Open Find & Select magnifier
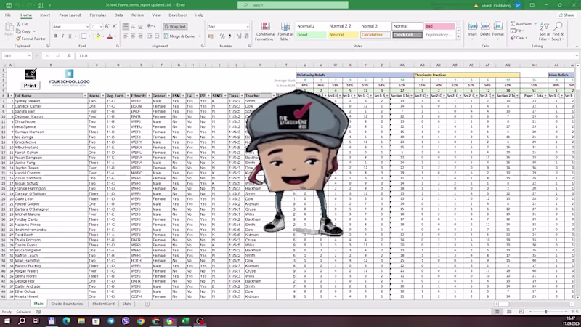The width and height of the screenshot is (581, 327). point(558,31)
